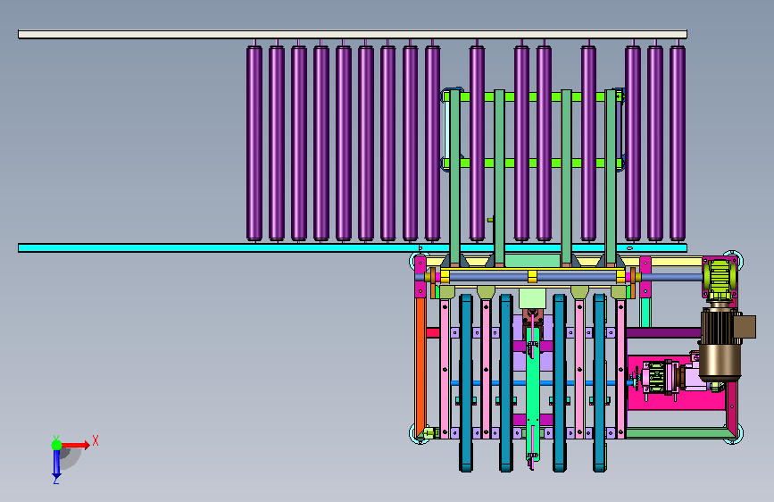Select the small green gear reducer on the pink plate
This screenshot has width=774, height=502.
pos(655,378)
